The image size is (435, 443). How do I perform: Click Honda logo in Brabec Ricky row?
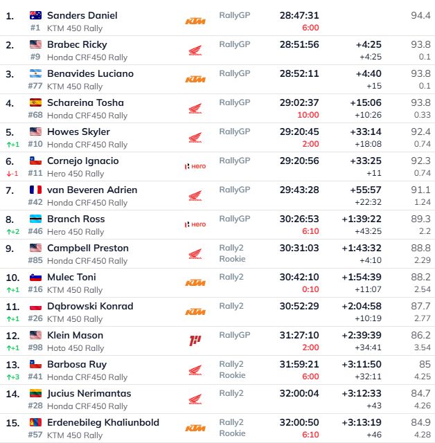[195, 51]
